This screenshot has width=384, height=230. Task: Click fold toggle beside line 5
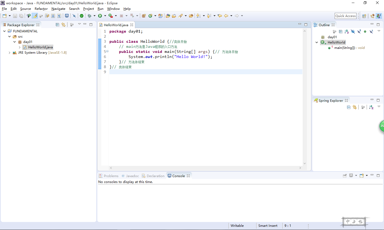(x=107, y=51)
